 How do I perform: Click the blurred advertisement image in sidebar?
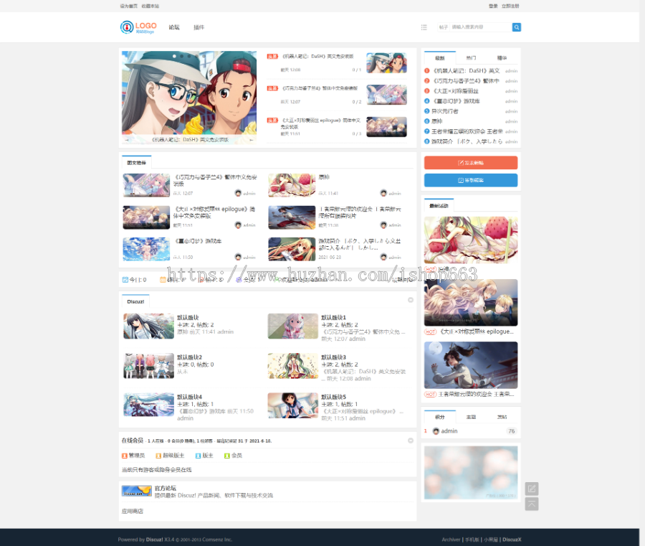(471, 473)
